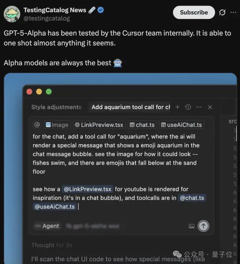Open tweet more options ellipsis

tap(233, 12)
